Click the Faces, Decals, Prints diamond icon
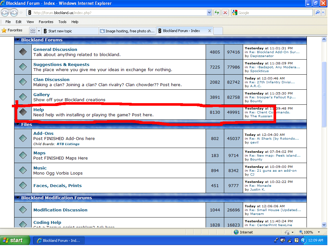 pyautogui.click(x=23, y=185)
